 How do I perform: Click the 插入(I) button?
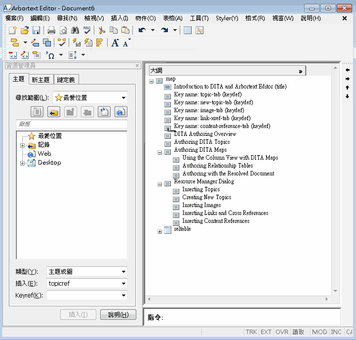tap(78, 315)
